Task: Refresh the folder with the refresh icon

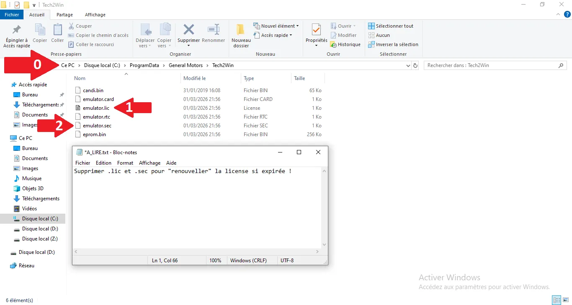Action: click(x=415, y=65)
